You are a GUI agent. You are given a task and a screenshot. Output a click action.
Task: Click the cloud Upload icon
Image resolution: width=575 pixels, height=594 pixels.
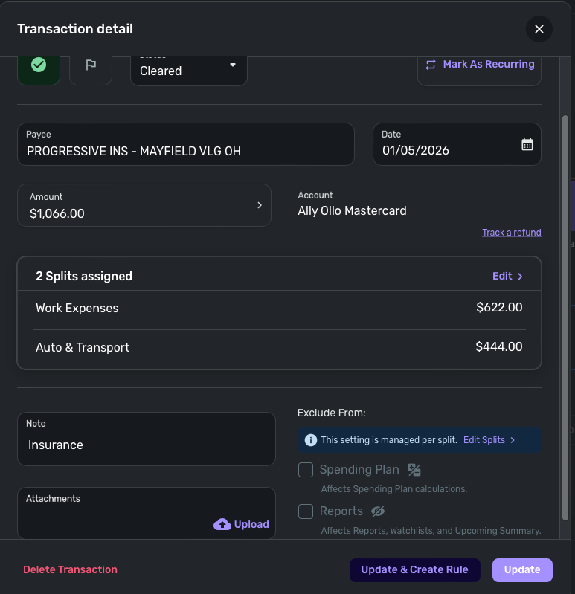point(222,524)
